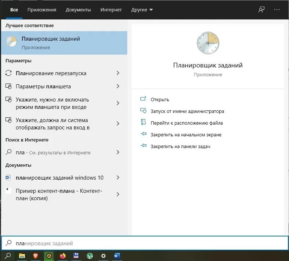Expand chevron for Параметры планшета
The height and width of the screenshot is (261, 289).
tap(118, 86)
